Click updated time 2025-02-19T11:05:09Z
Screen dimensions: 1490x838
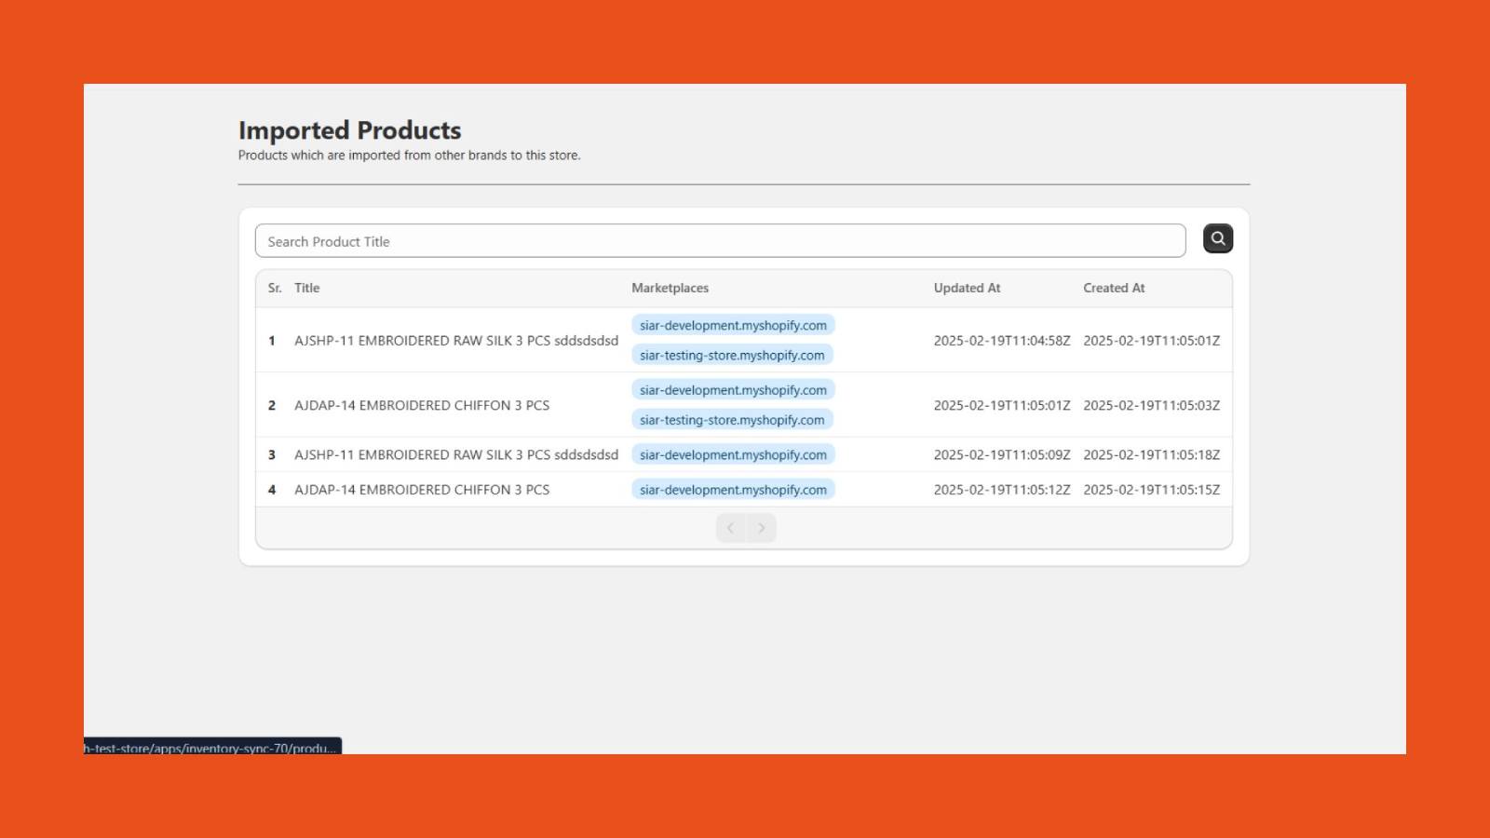coord(1002,454)
